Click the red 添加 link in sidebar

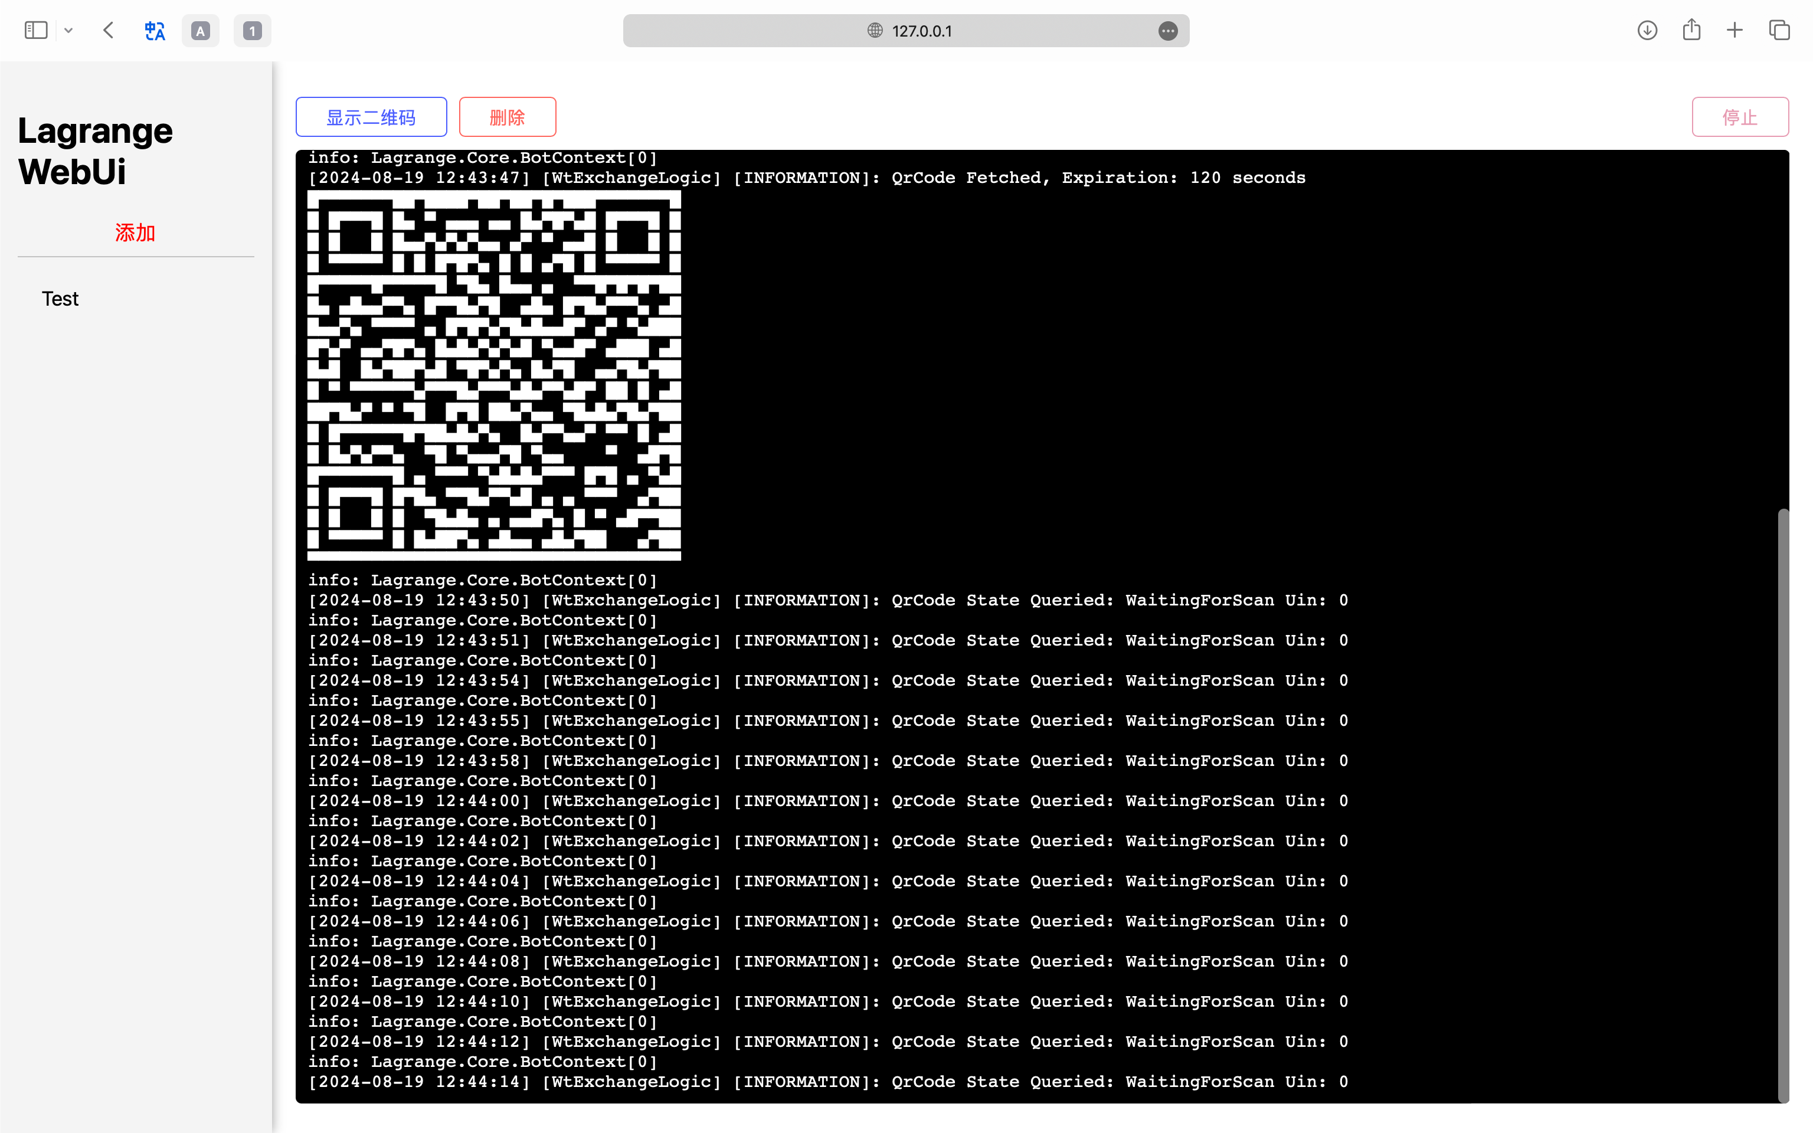tap(135, 233)
